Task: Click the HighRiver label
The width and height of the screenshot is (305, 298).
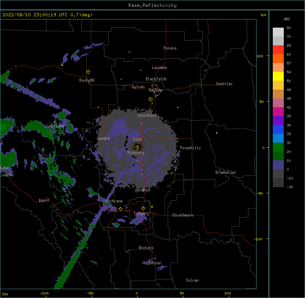Action: pyautogui.click(x=152, y=263)
